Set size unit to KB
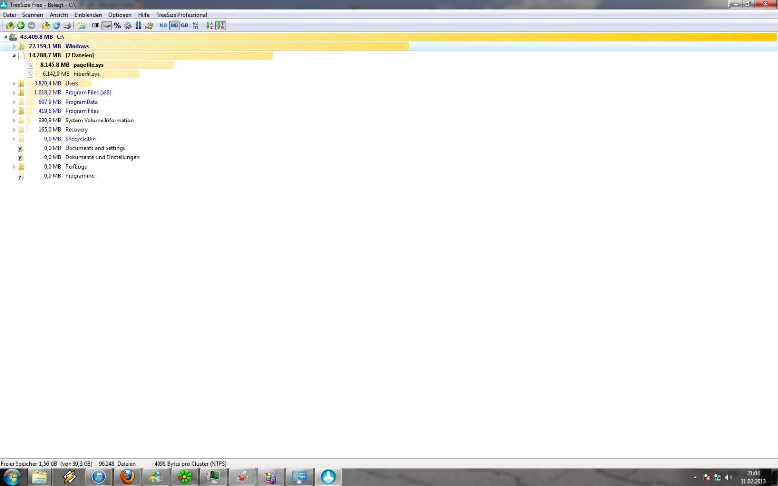The width and height of the screenshot is (778, 486). pyautogui.click(x=163, y=26)
